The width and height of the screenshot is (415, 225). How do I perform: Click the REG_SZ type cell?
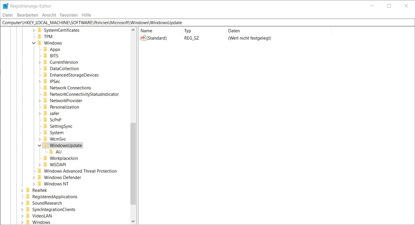click(192, 38)
